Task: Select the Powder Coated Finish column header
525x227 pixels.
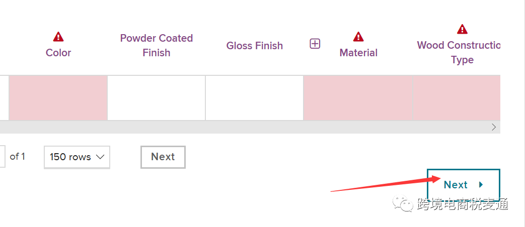Action: click(x=157, y=45)
